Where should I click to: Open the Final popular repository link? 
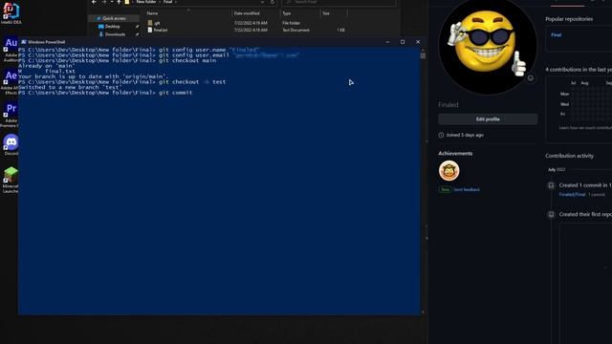[556, 34]
